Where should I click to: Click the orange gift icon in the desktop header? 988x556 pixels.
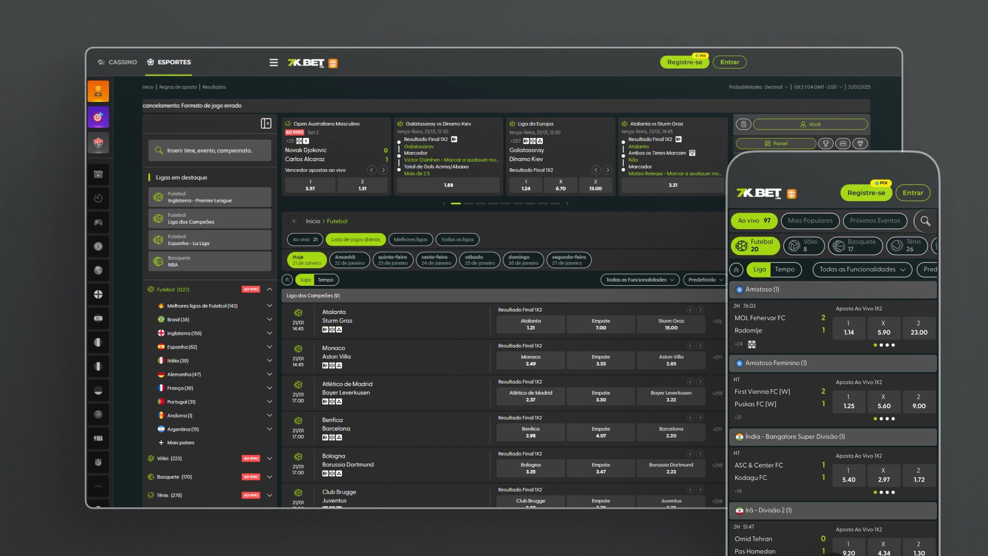(x=333, y=63)
